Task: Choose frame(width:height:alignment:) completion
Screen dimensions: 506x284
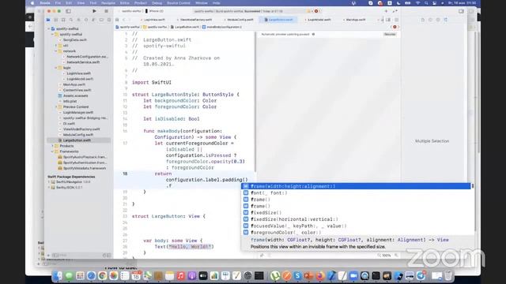Action: tap(357, 186)
